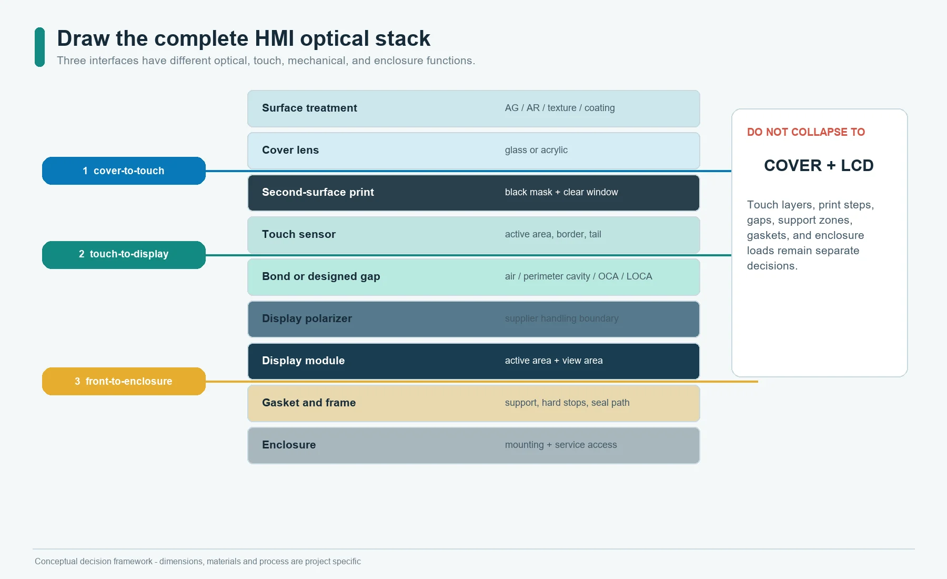Click the 'Touch layers, print steps' paragraph
This screenshot has width=947, height=579.
click(x=810, y=235)
